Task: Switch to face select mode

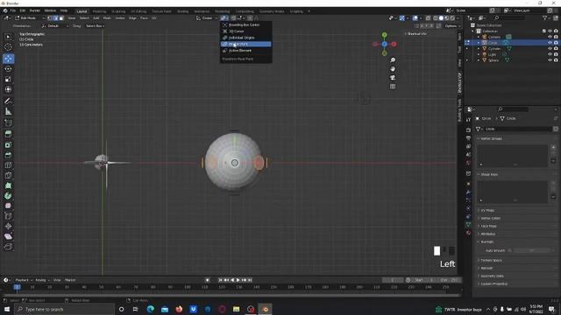Action: tap(61, 17)
